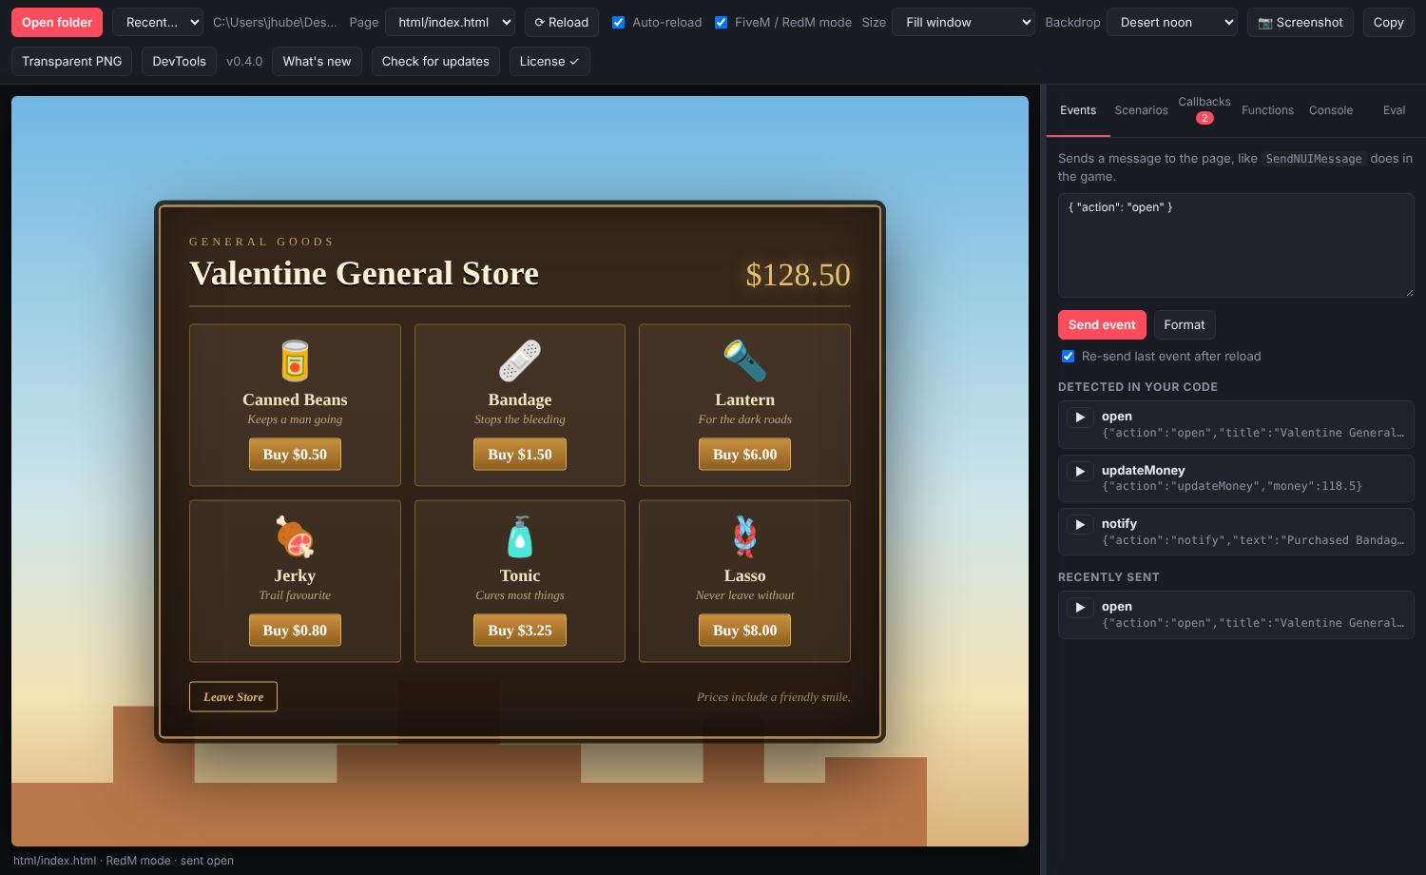Replay the recently sent open event
1426x875 pixels.
tap(1080, 608)
